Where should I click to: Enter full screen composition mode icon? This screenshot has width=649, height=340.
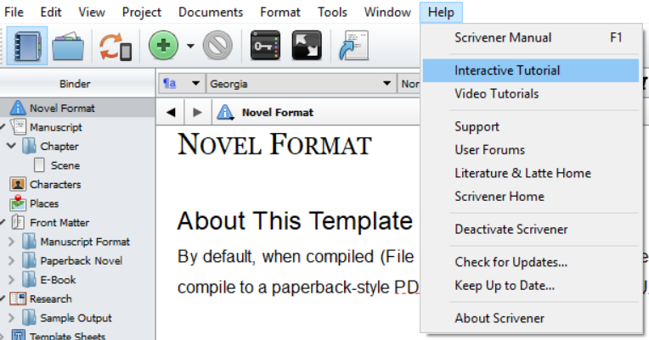307,46
